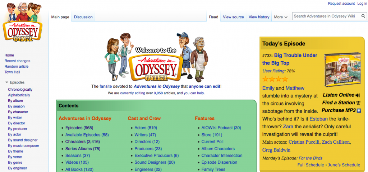Open the Family Trees link

pos(213,169)
